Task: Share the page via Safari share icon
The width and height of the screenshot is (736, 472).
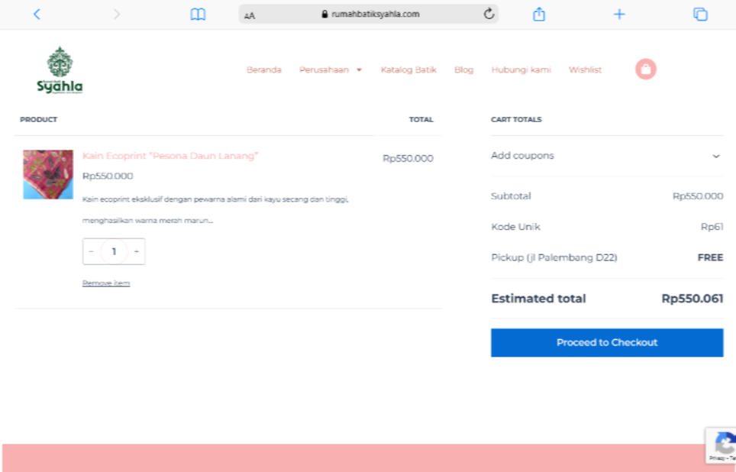Action: (539, 13)
